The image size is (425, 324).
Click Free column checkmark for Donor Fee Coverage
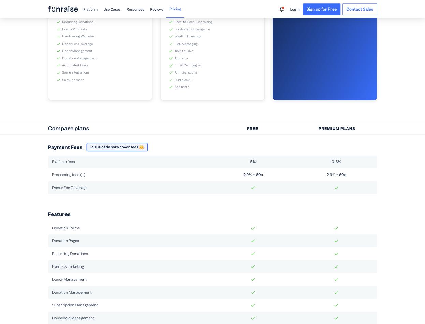coord(253,188)
